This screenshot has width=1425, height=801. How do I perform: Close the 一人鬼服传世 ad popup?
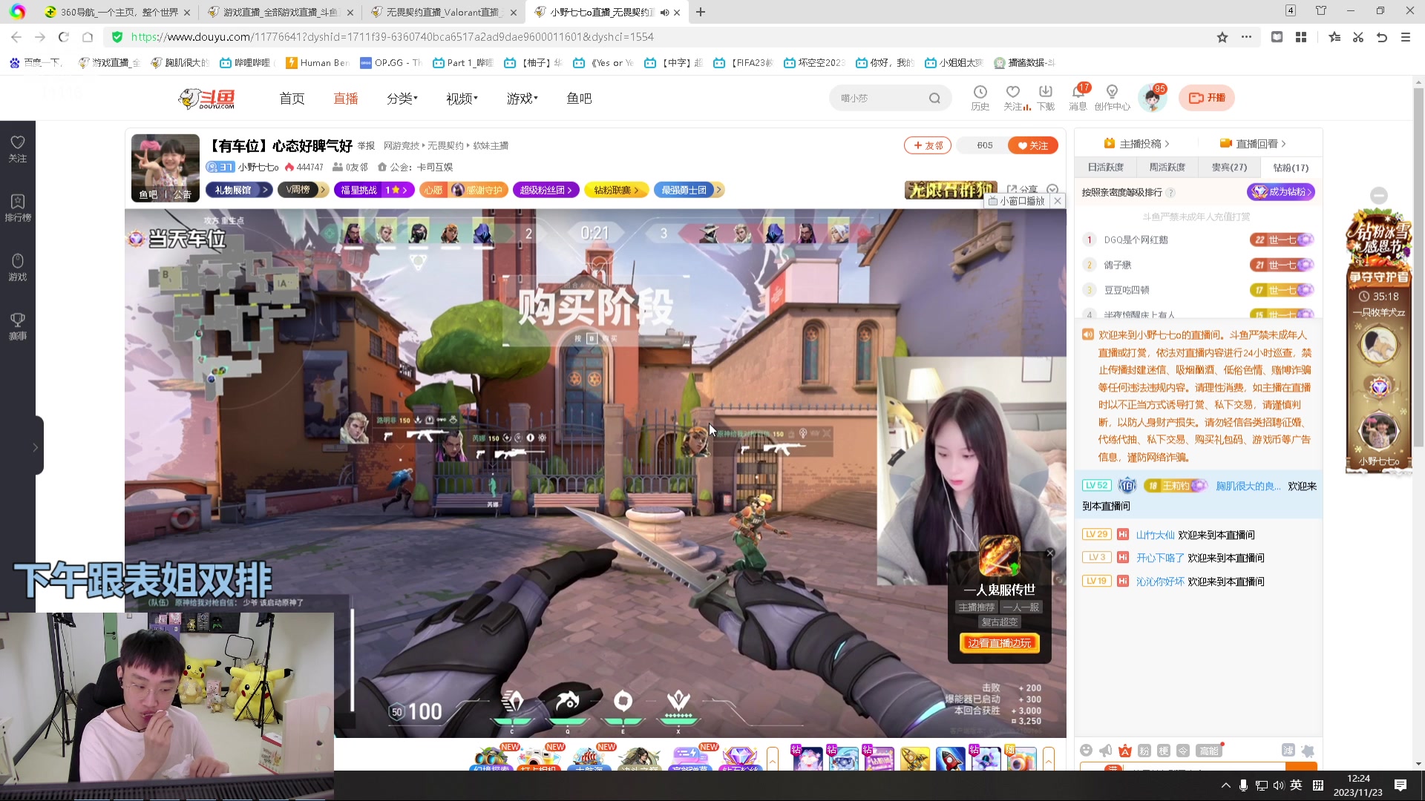pyautogui.click(x=1050, y=553)
